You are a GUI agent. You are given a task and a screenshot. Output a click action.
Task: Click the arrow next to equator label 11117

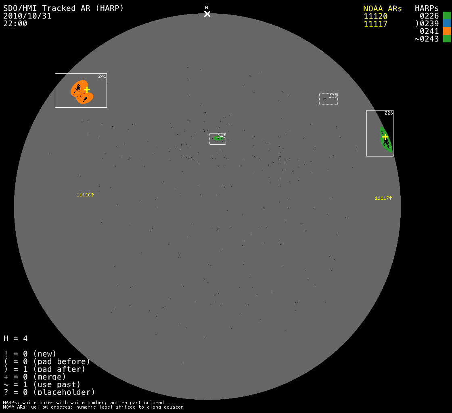tap(390, 198)
